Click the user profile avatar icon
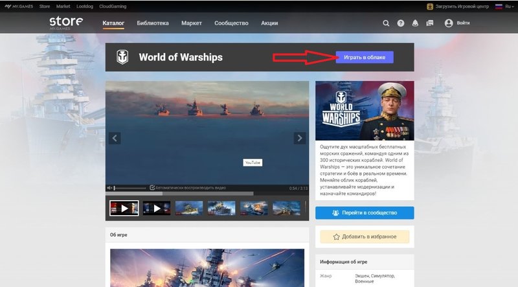 [x=449, y=23]
